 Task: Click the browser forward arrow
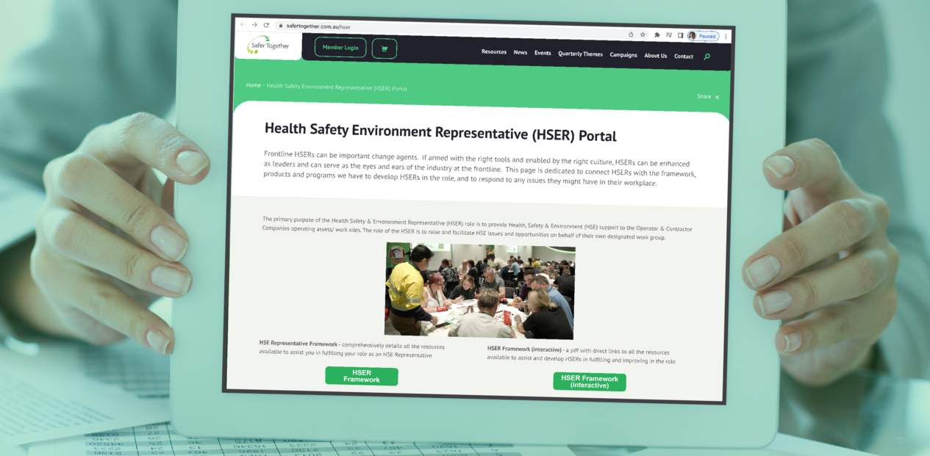click(x=254, y=24)
